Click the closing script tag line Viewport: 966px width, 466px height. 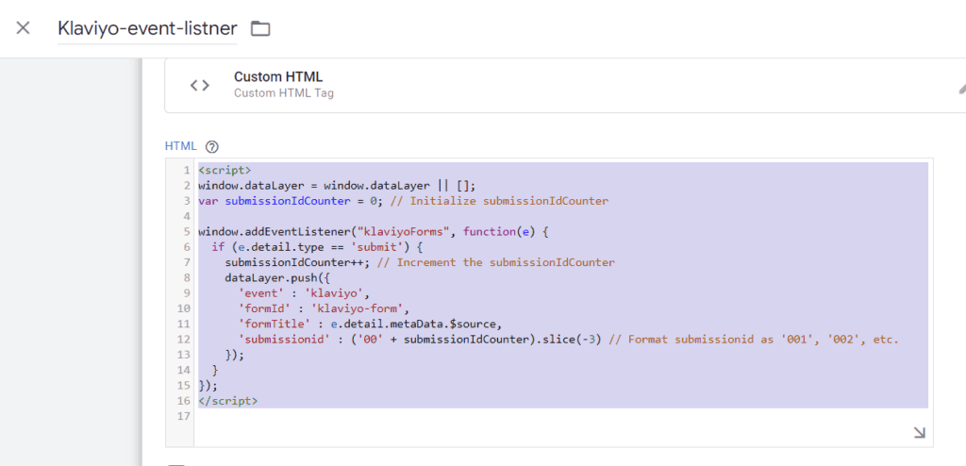228,400
